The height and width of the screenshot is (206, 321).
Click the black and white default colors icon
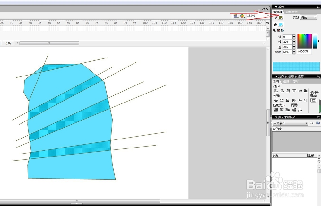click(275, 30)
